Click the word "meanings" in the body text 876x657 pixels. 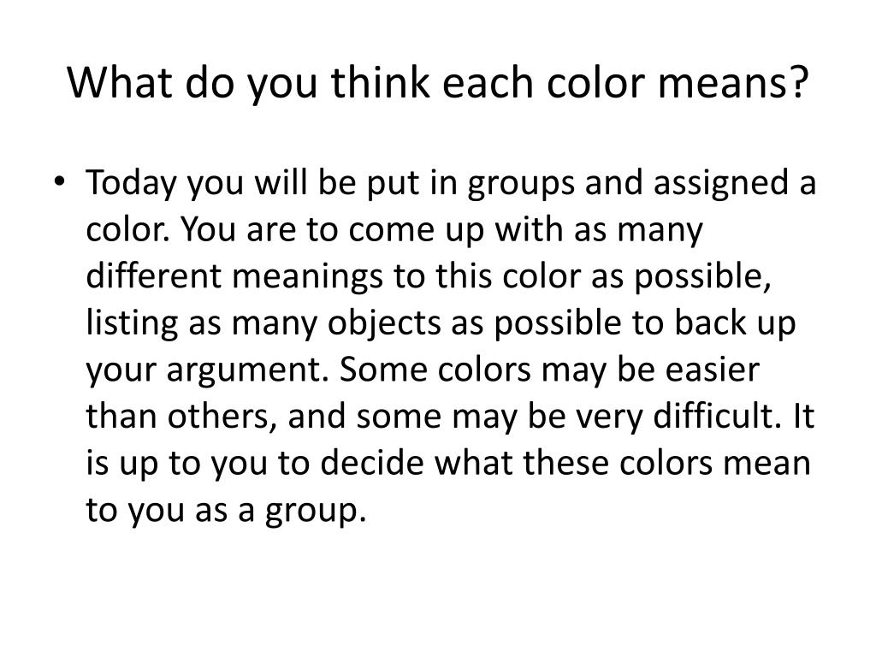point(307,278)
